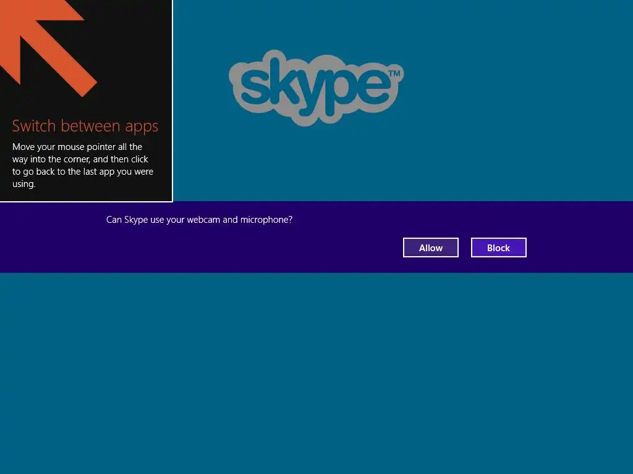This screenshot has width=633, height=474.
Task: Click the 'Switch between apps' heading
Action: click(x=85, y=126)
